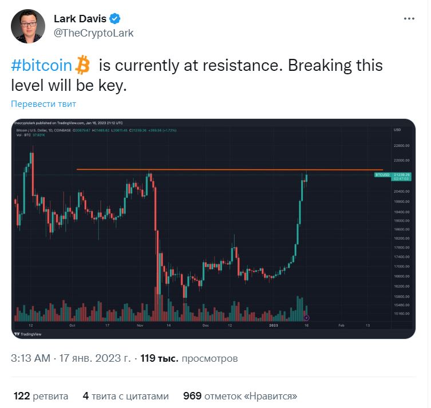Image resolution: width=431 pixels, height=408 pixels.
Task: Open the three-dot tweet options menu
Action: 409,19
